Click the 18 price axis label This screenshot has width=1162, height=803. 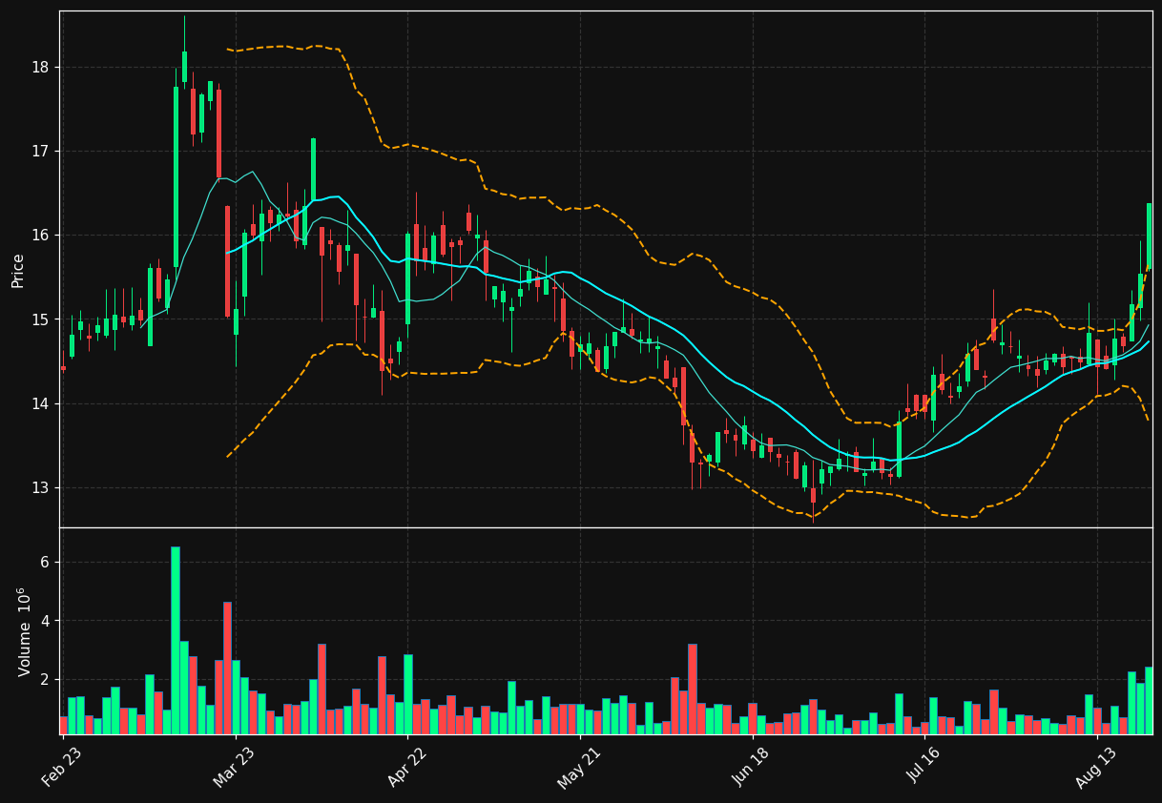[41, 68]
